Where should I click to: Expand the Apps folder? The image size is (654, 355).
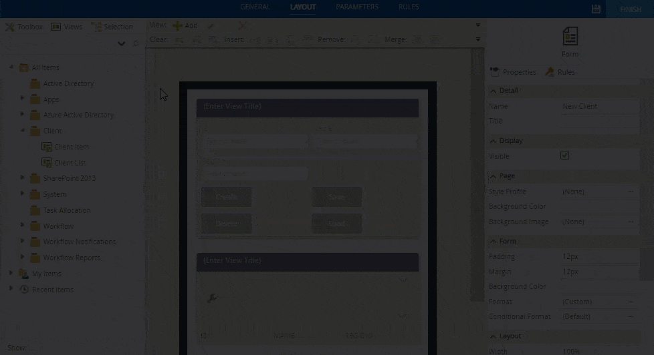pos(22,99)
